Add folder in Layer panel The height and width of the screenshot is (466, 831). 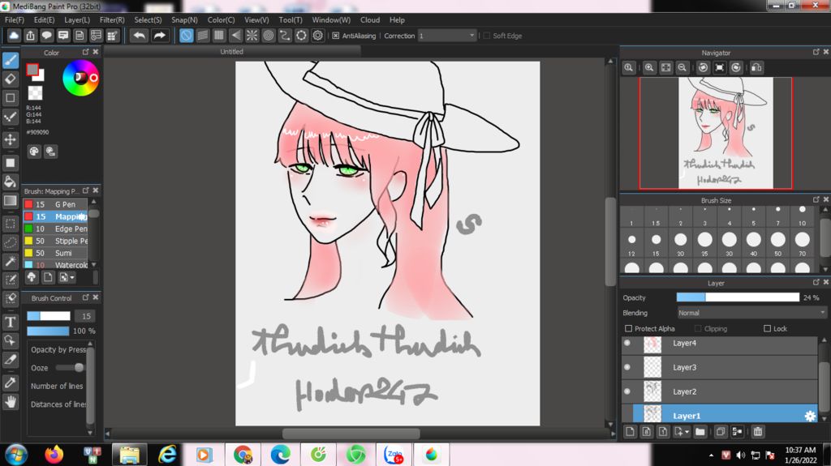700,432
